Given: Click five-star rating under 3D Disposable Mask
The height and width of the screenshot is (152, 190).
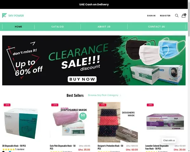Looking at the screenshot, I should [x=8, y=149].
